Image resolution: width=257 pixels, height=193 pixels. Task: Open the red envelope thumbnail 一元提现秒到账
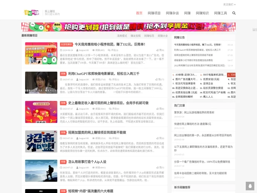click(x=41, y=112)
